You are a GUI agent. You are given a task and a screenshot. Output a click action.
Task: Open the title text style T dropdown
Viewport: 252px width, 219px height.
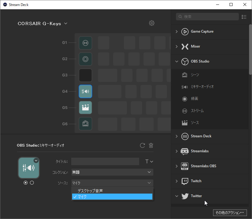click(149, 162)
